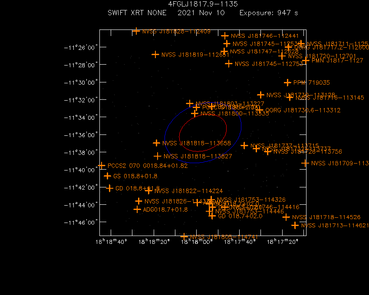The width and height of the screenshot is (369, 295).
Task: Click right ascension label 18h17m40s
Action: coord(240,242)
